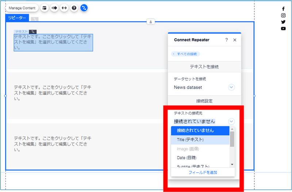Click small grey connect icon beside リピーター tab
The width and height of the screenshot is (292, 192).
coord(35,19)
